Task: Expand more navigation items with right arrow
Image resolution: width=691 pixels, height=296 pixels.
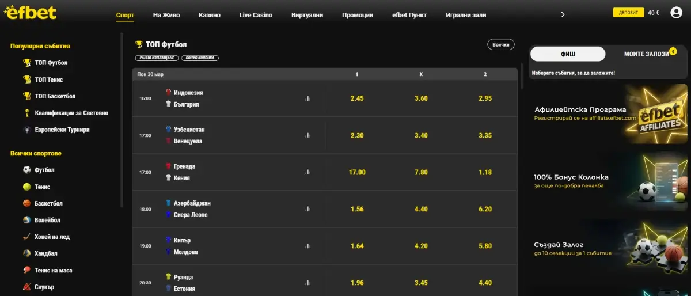Action: click(x=563, y=15)
